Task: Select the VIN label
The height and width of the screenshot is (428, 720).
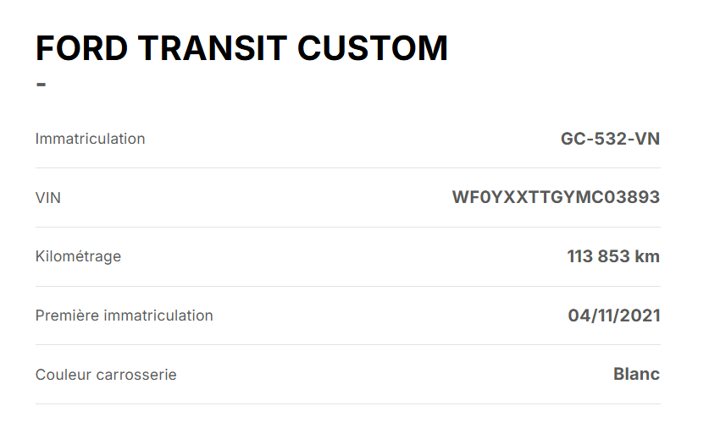Action: pos(48,198)
